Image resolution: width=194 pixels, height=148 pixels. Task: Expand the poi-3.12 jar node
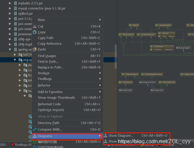(10, 19)
